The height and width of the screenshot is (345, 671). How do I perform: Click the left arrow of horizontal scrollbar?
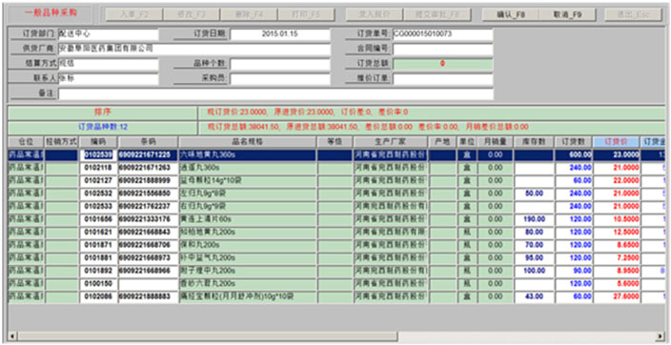[12, 336]
